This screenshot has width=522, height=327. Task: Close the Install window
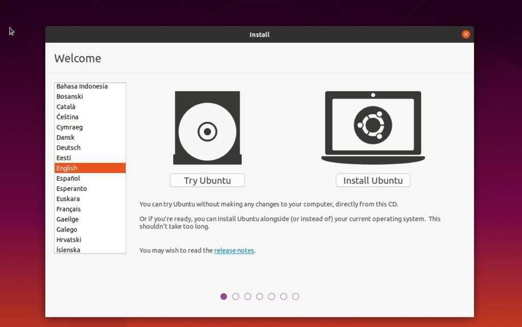465,34
